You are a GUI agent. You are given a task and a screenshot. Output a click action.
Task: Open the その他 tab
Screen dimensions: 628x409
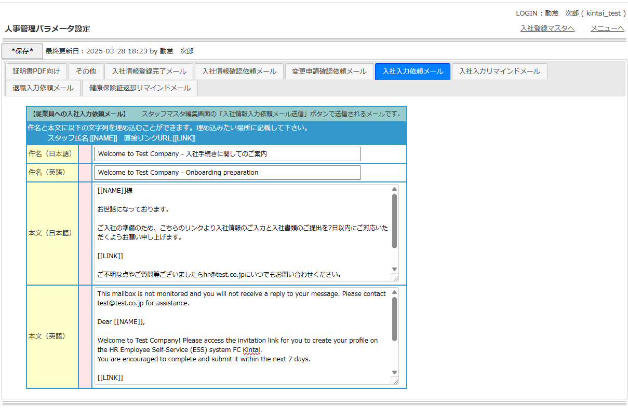tap(86, 72)
